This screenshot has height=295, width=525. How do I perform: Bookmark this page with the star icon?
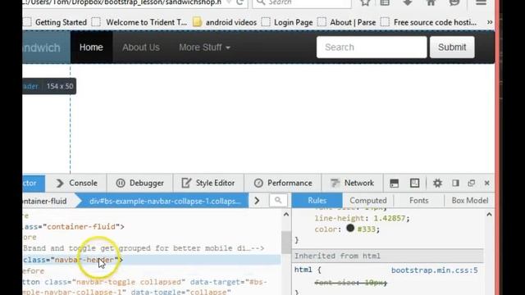coord(365,2)
